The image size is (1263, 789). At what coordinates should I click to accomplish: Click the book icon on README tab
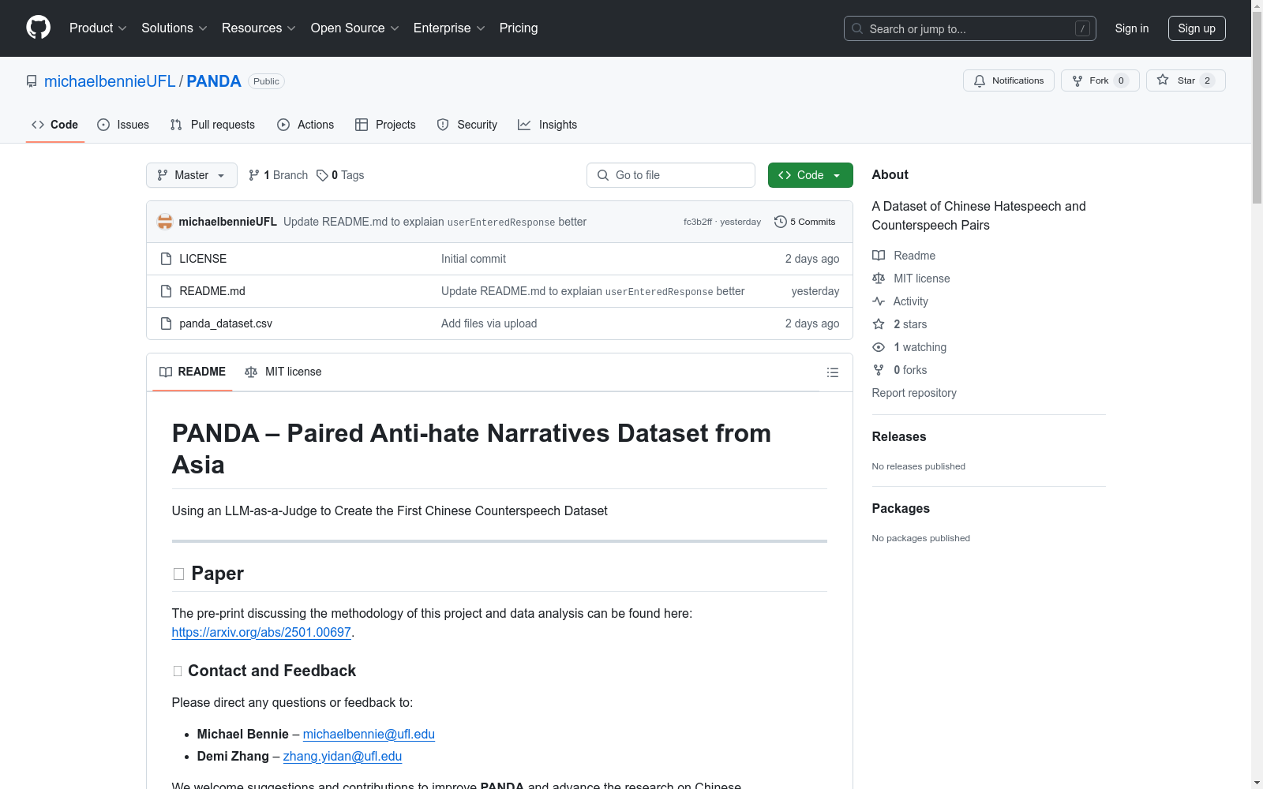coord(166,372)
